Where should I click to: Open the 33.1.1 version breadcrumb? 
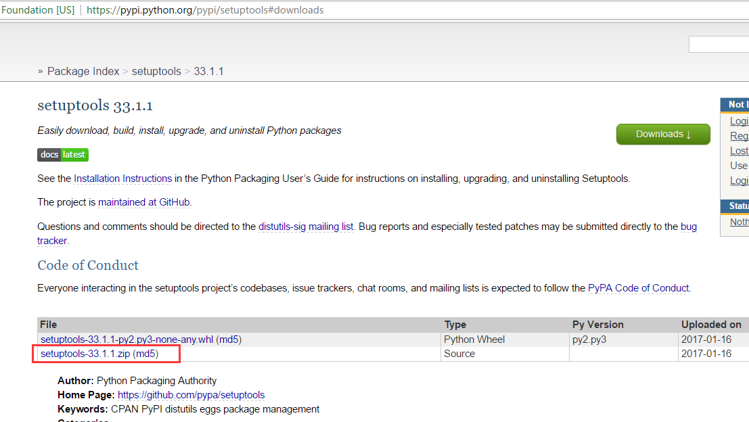point(208,71)
